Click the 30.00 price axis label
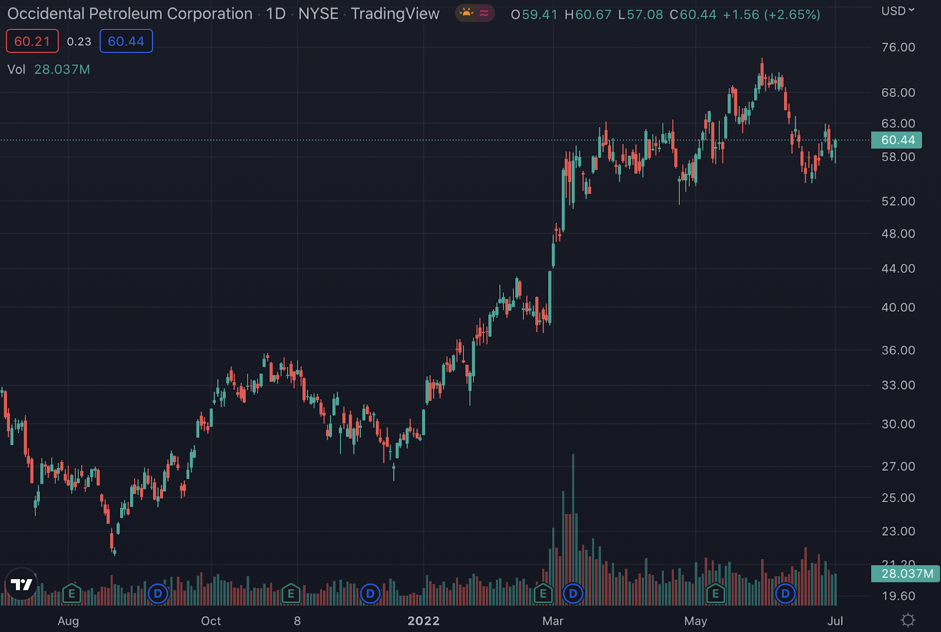The width and height of the screenshot is (941, 632). 898,424
